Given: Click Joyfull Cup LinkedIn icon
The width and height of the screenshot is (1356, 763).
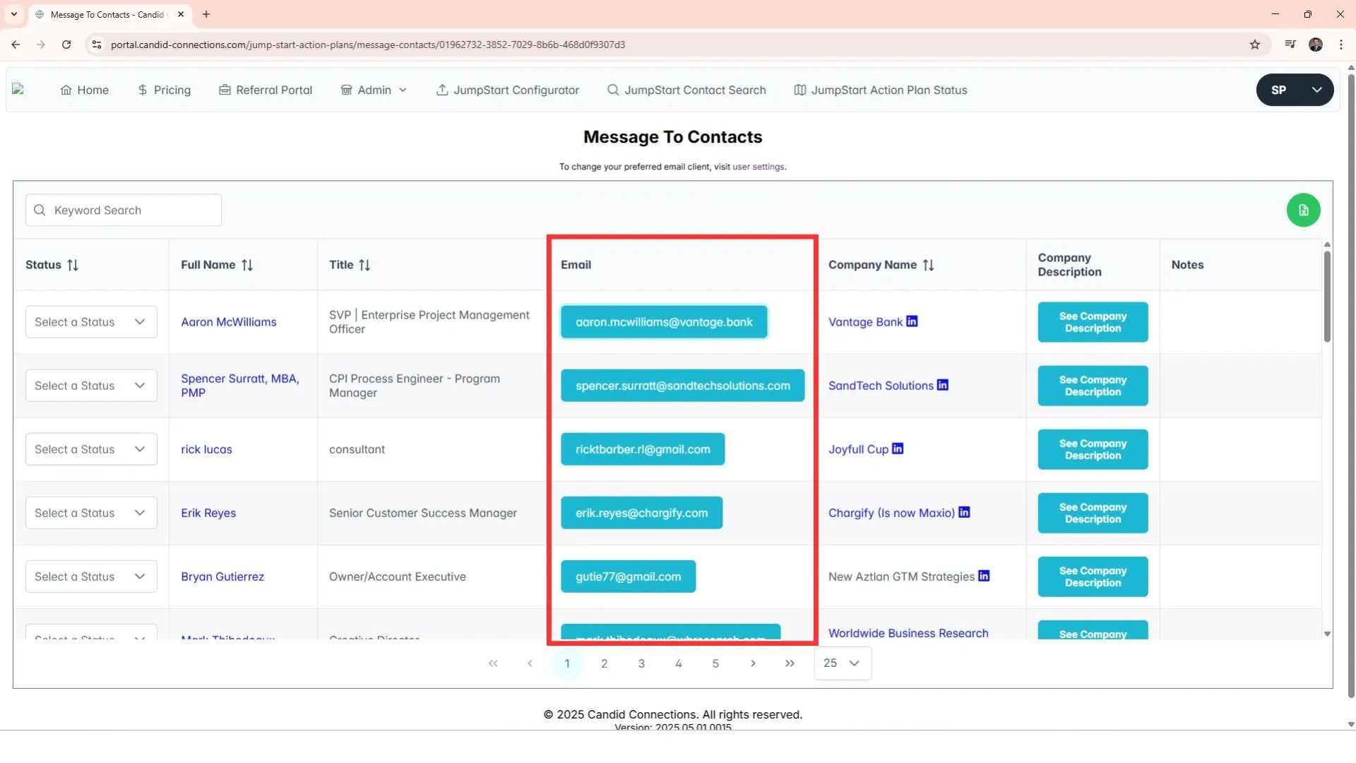Looking at the screenshot, I should [897, 449].
